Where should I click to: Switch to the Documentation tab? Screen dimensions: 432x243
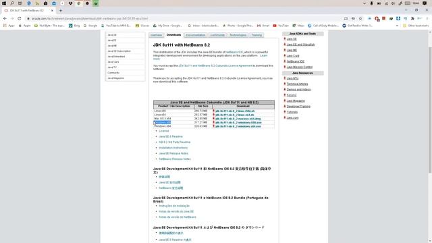click(x=196, y=35)
